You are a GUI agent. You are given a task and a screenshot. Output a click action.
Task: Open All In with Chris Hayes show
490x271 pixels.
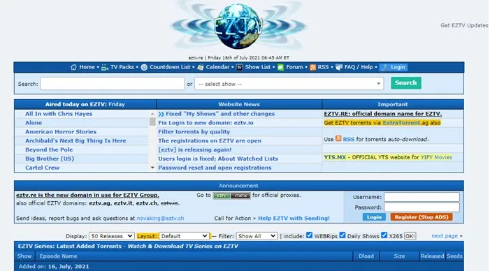click(x=59, y=114)
